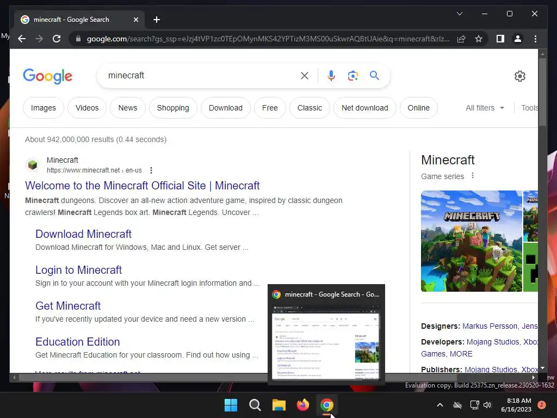Screen dimensions: 557x418
Task: Open the Chrome three-dot menu
Action: [535, 39]
